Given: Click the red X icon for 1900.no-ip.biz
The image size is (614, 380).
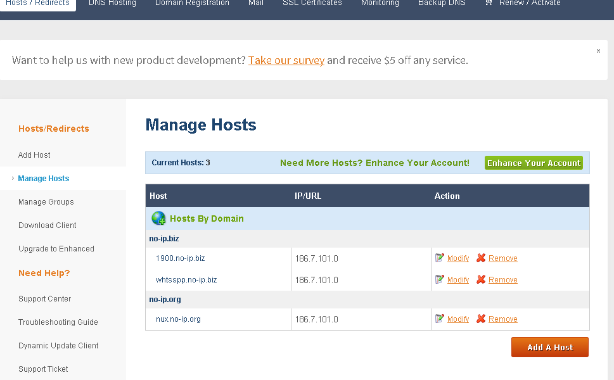Looking at the screenshot, I should (481, 258).
